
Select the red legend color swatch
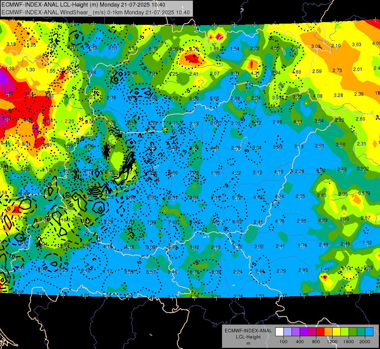coord(320,332)
